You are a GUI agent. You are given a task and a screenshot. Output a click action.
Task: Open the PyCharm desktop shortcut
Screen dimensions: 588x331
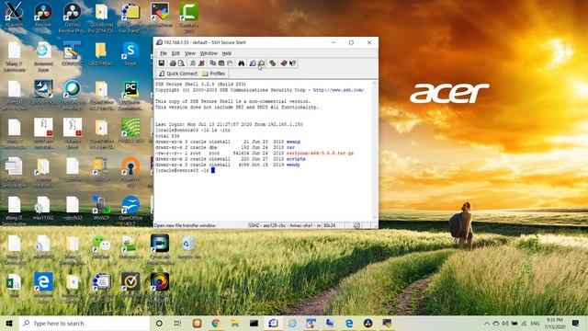[130, 96]
